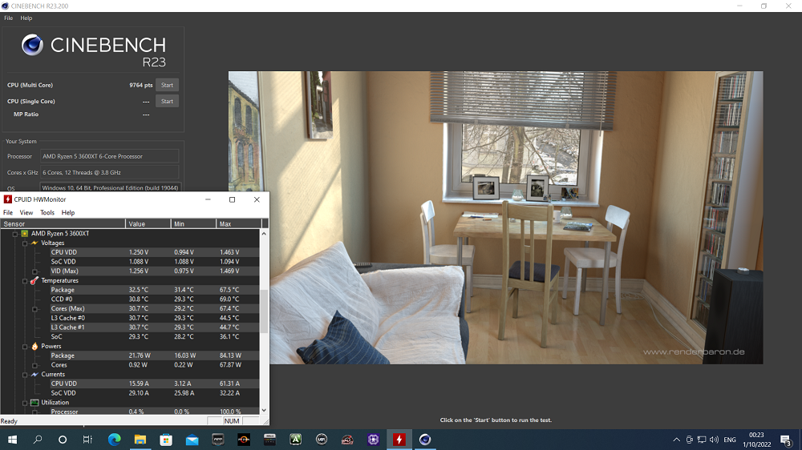
Task: Open the purple chip taskbar icon
Action: pyautogui.click(x=374, y=440)
